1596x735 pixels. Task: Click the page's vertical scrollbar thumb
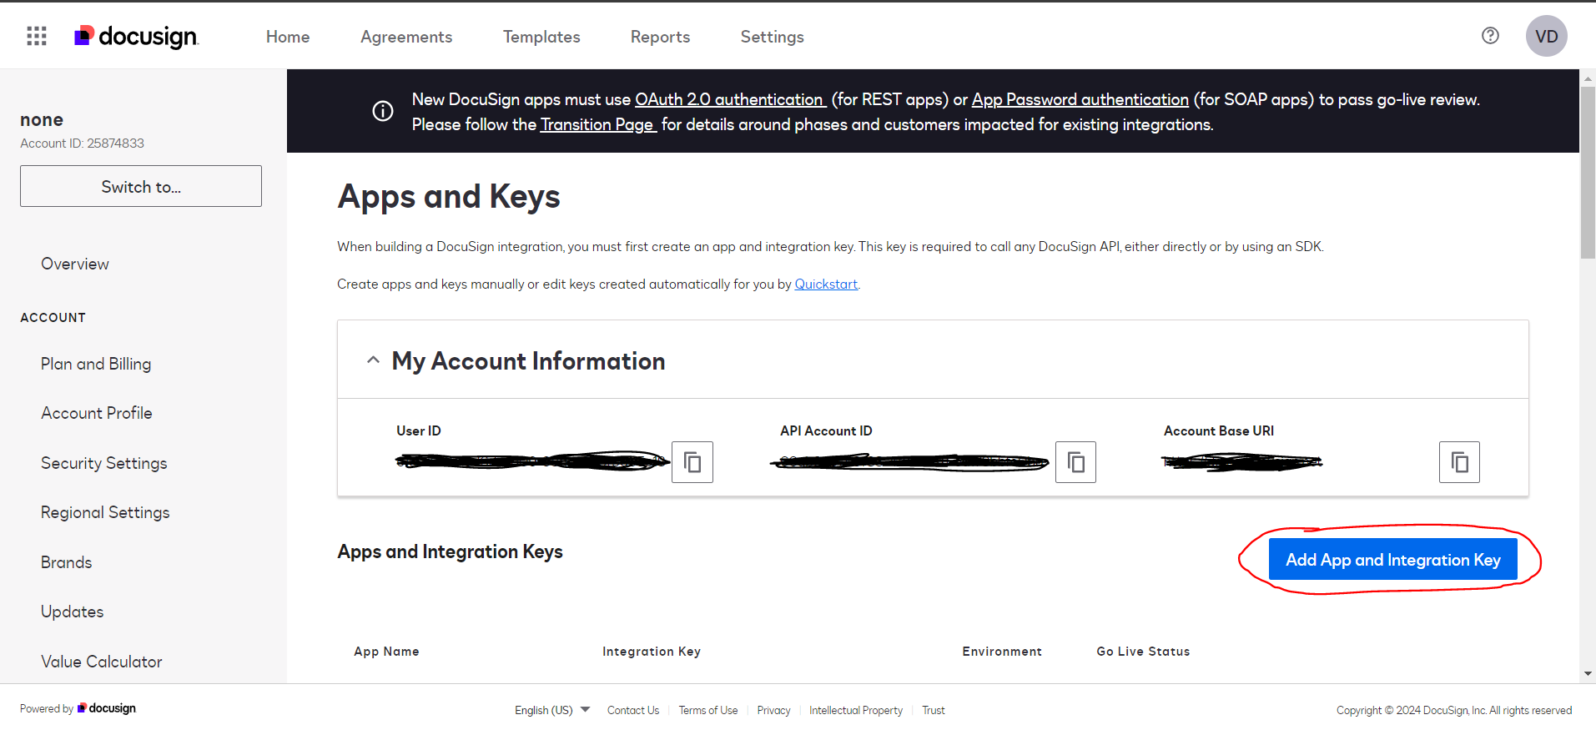tap(1588, 173)
